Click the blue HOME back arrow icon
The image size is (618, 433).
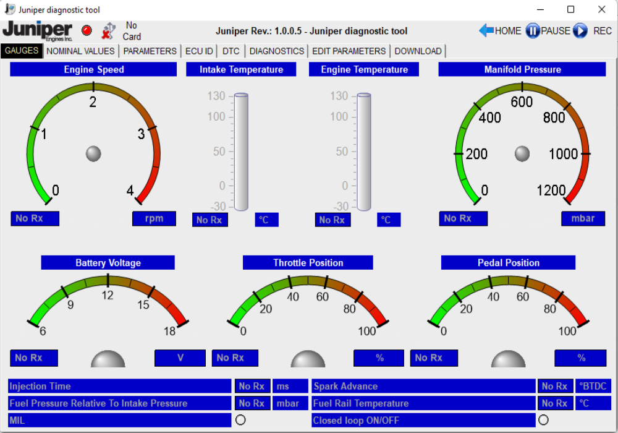pyautogui.click(x=486, y=30)
